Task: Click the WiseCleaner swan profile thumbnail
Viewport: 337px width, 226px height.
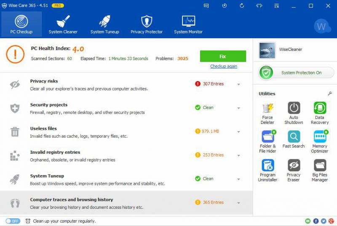Action: [267, 50]
